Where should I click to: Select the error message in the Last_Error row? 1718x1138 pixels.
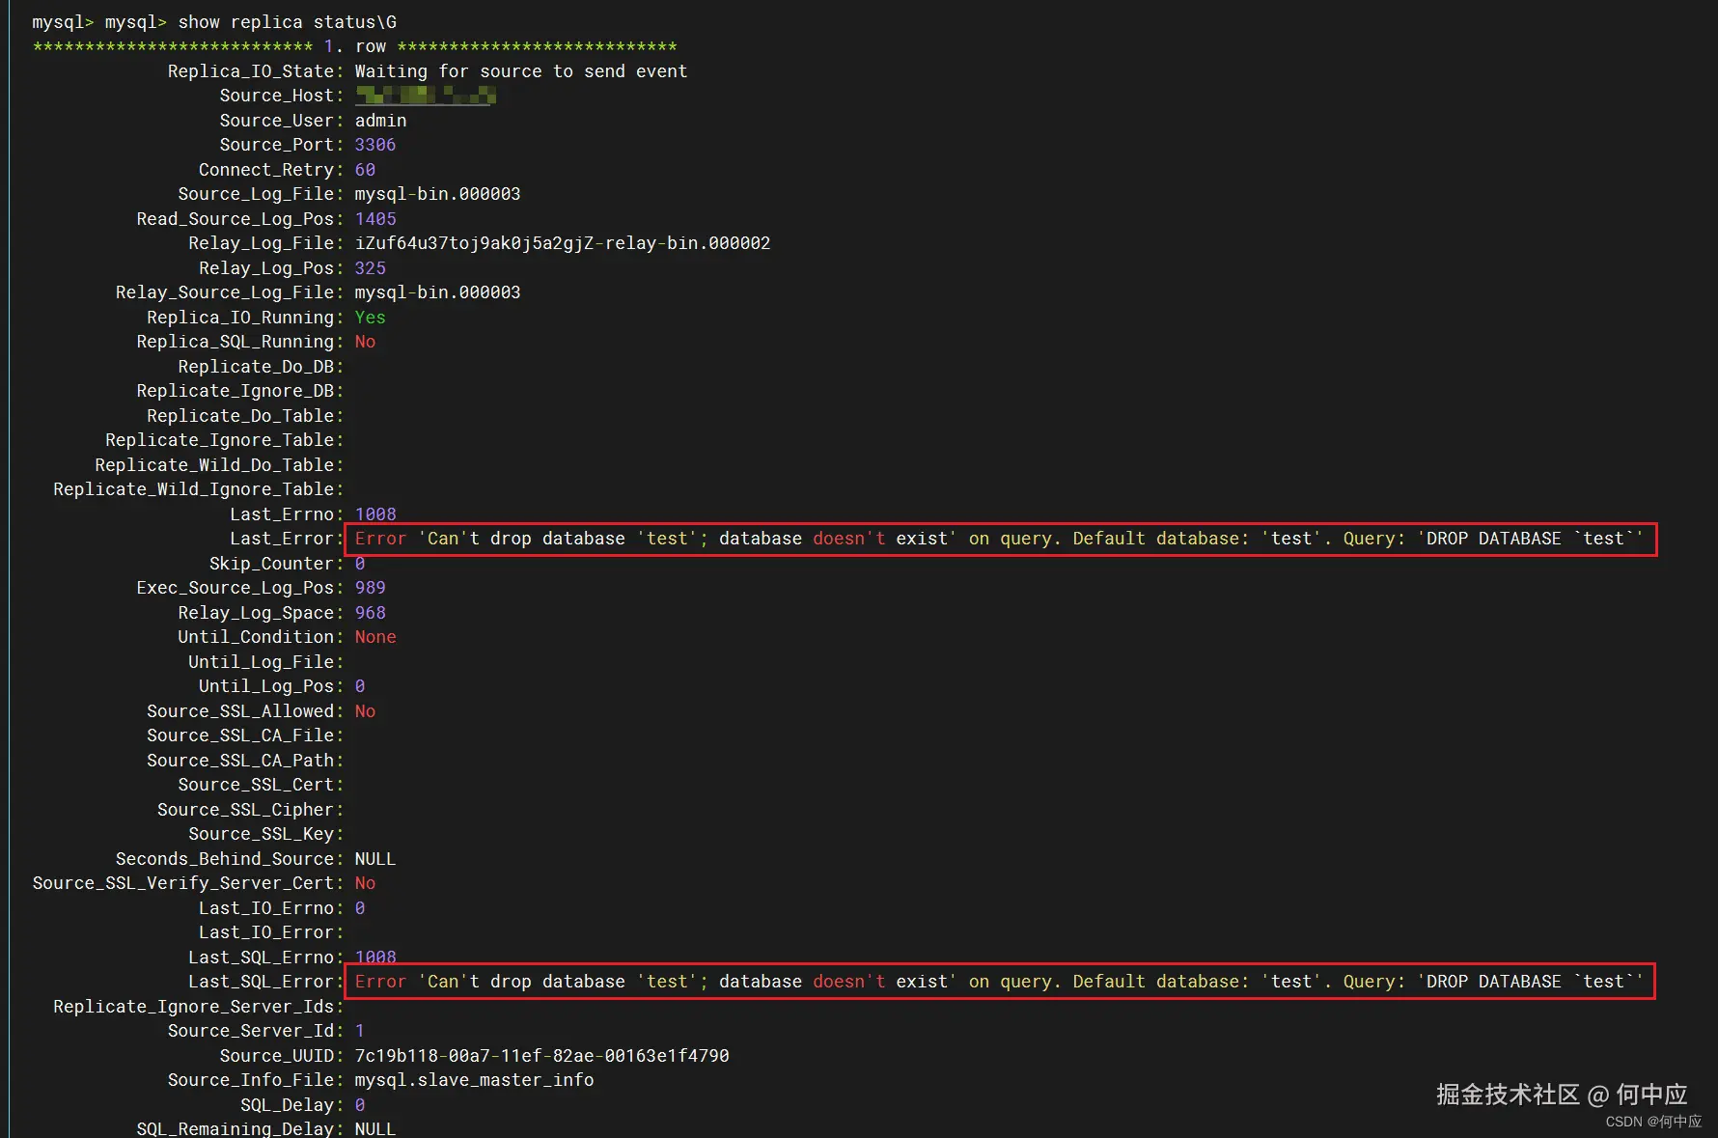coord(999,539)
